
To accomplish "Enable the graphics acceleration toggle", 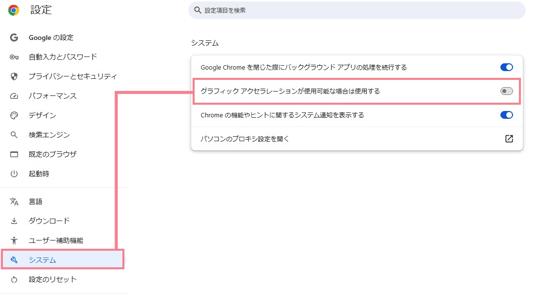I will point(507,91).
